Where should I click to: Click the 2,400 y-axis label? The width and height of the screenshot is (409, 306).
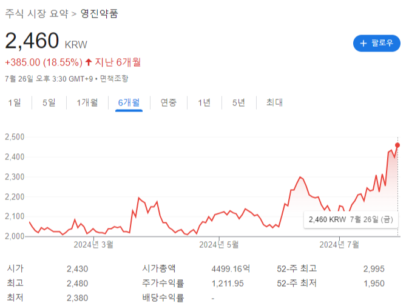click(x=15, y=157)
